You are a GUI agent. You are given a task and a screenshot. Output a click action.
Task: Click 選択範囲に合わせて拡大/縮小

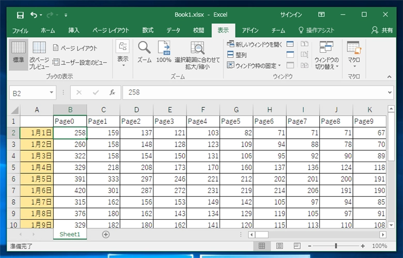197,55
